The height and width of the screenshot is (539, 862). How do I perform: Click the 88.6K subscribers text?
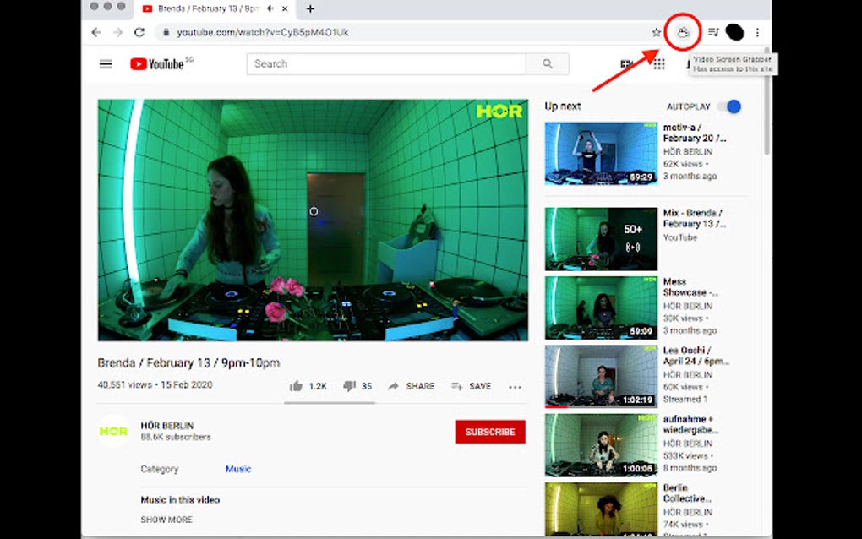click(176, 437)
